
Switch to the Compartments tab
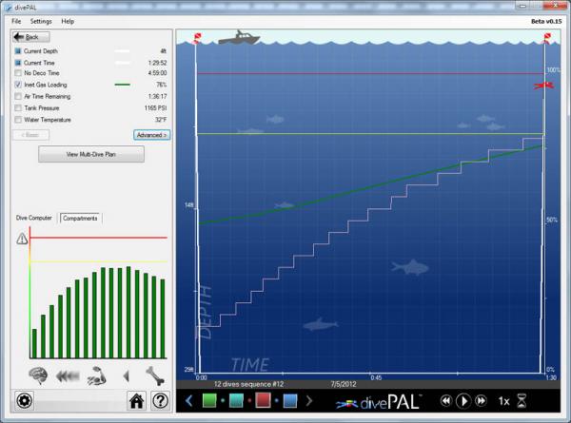[81, 218]
